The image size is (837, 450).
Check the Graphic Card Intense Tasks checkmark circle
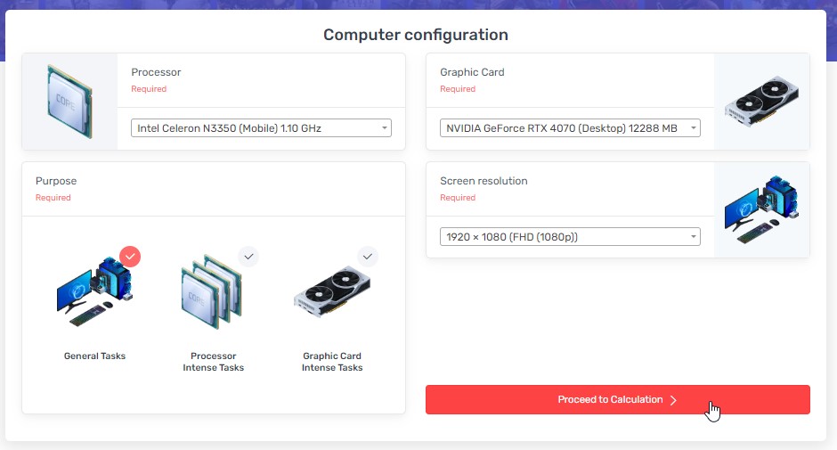[x=368, y=257]
